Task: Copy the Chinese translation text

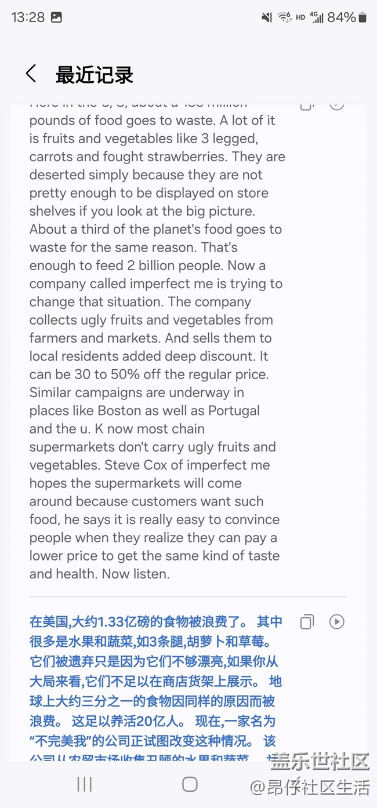Action: click(307, 622)
